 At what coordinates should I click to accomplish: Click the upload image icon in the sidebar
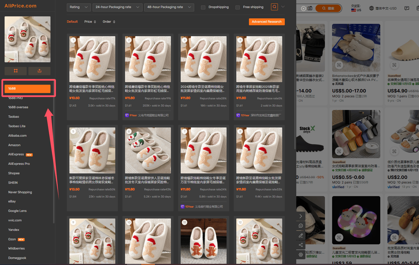40,71
